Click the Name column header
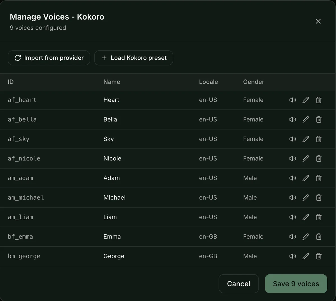The width and height of the screenshot is (336, 301). click(112, 82)
